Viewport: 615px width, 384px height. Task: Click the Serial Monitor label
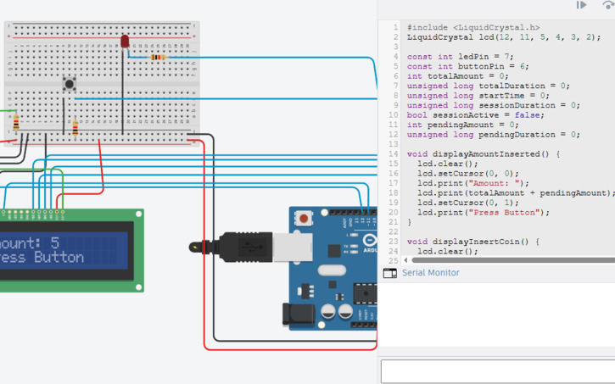(x=430, y=273)
